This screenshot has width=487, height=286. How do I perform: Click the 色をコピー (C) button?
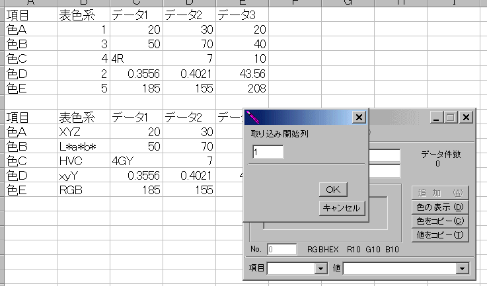(440, 221)
